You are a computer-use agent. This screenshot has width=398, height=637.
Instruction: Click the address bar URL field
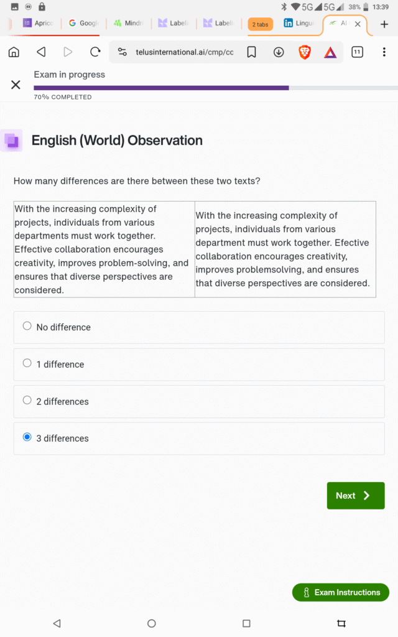[x=184, y=52]
